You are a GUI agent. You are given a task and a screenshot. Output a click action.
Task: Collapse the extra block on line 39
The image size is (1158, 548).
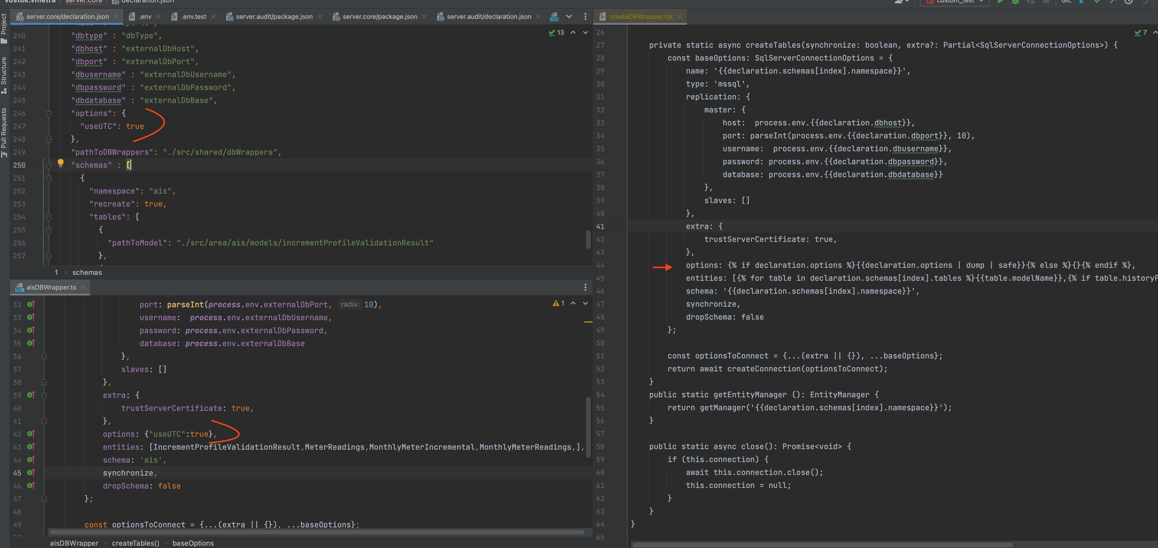(x=44, y=395)
